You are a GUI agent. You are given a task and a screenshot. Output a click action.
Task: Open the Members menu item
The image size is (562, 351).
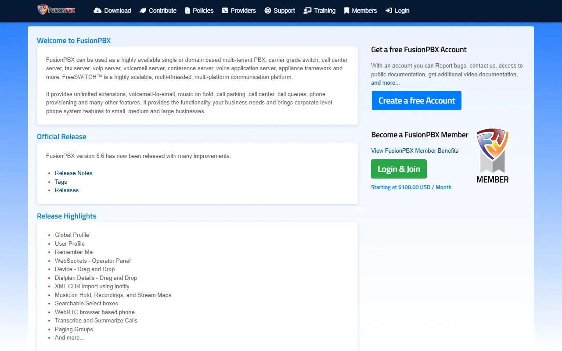click(360, 11)
